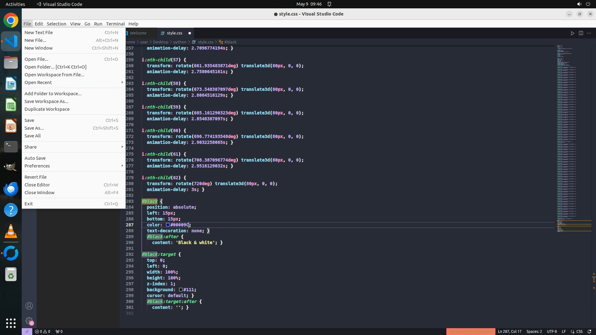Viewport: 596px width, 335px height.
Task: Click the Run file play icon
Action: click(572, 33)
